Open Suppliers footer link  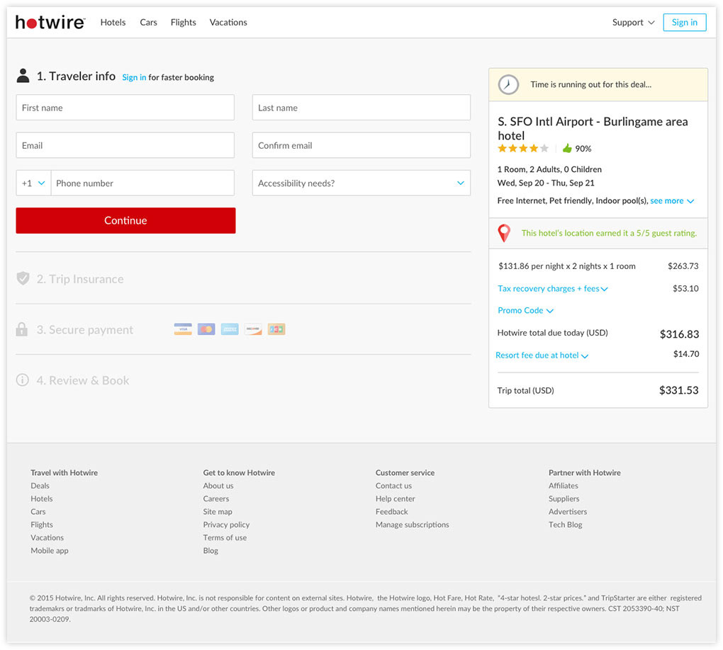click(x=564, y=498)
